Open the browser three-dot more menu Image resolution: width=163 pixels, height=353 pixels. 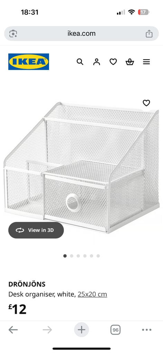pyautogui.click(x=146, y=330)
